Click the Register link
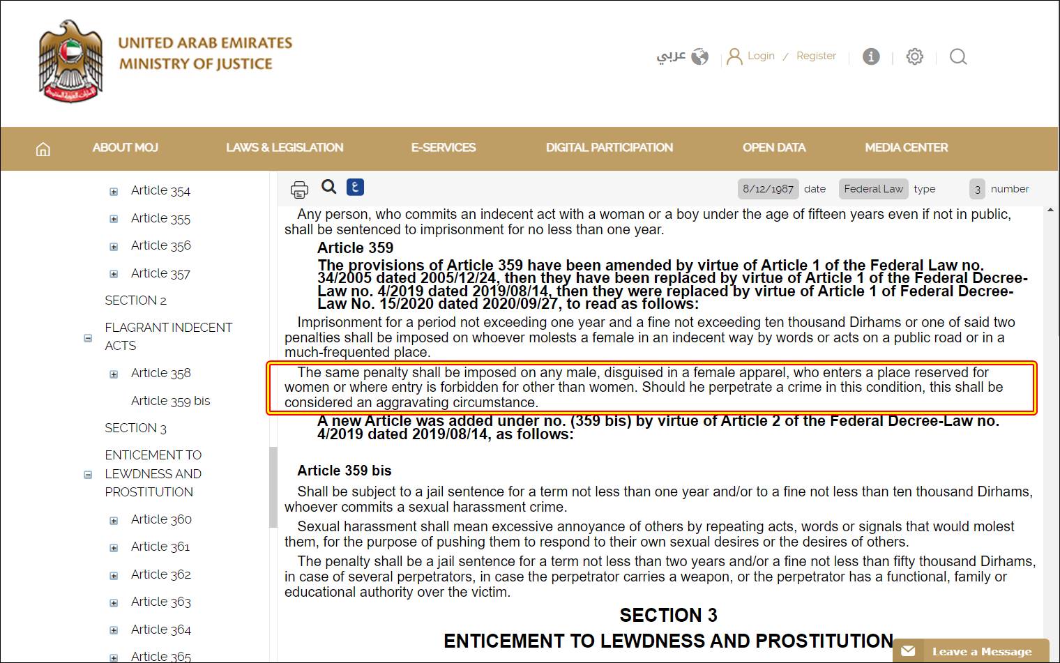 tap(816, 56)
